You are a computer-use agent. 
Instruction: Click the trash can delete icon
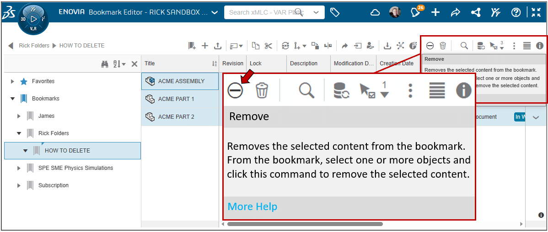443,46
